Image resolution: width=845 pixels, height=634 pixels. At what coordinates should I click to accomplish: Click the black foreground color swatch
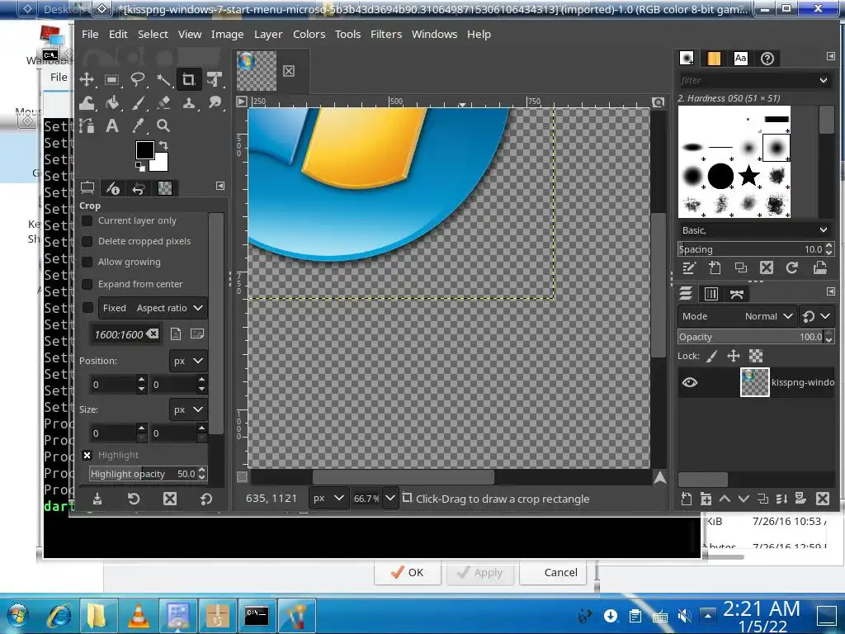pyautogui.click(x=144, y=150)
